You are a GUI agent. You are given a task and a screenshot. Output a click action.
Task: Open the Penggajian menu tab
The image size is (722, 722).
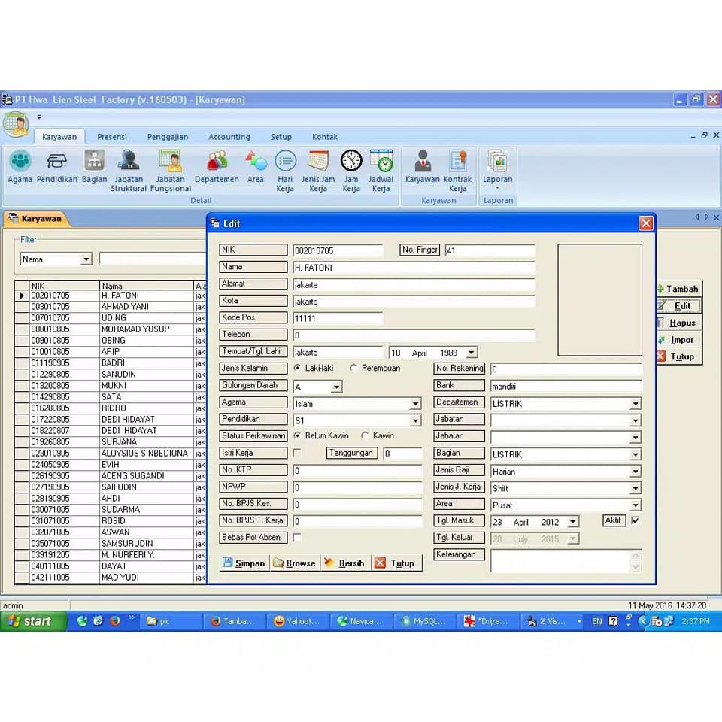pos(168,136)
